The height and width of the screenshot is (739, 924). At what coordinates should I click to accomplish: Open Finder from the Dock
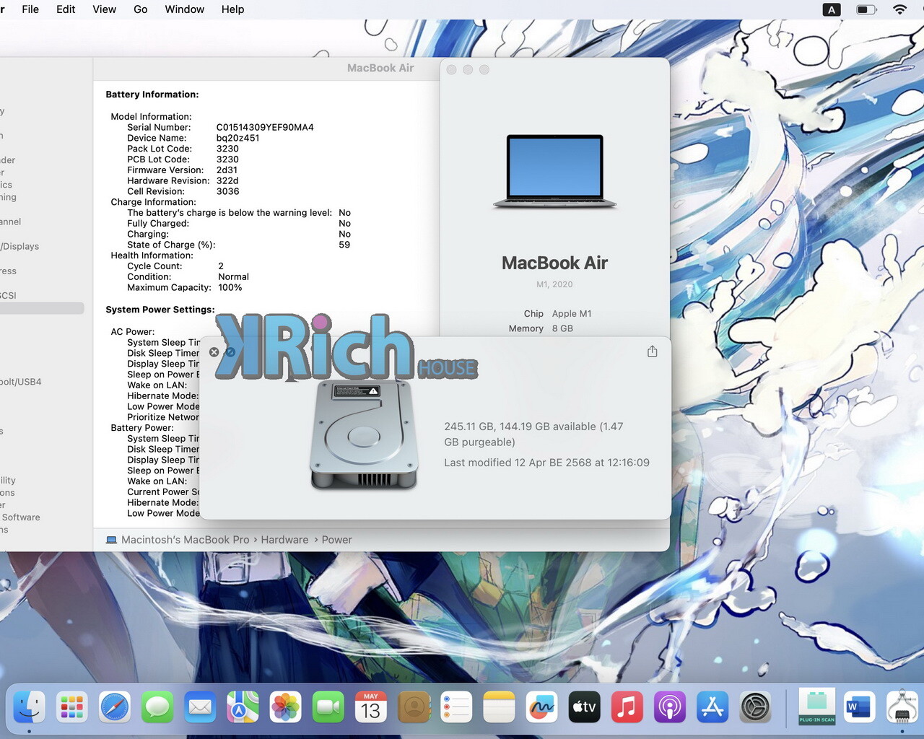(x=29, y=707)
